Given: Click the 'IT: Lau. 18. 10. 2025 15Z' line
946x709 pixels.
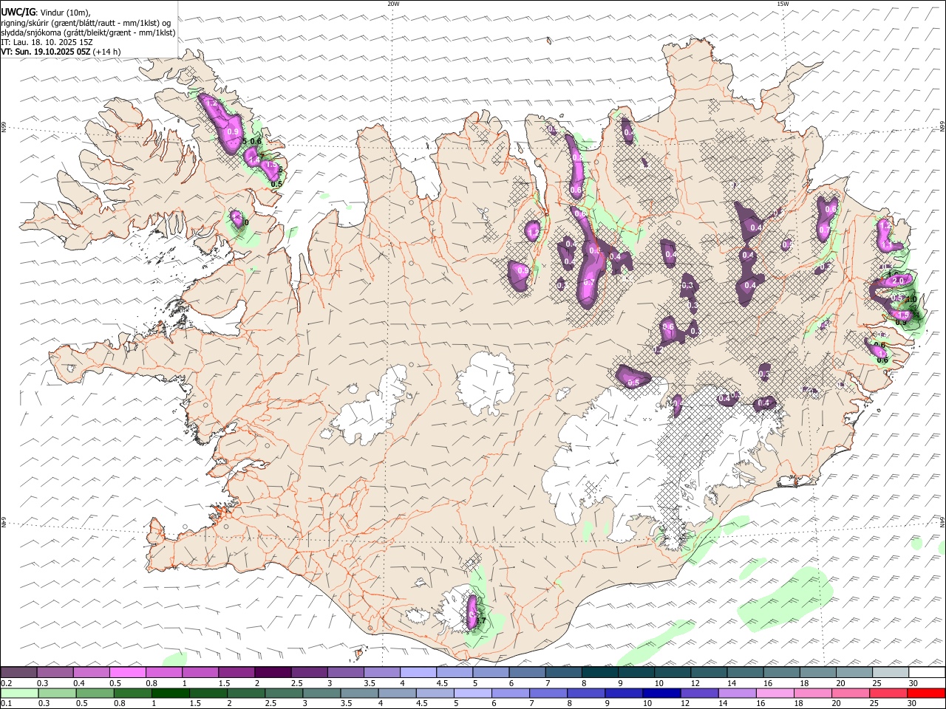Looking at the screenshot, I should [47, 42].
